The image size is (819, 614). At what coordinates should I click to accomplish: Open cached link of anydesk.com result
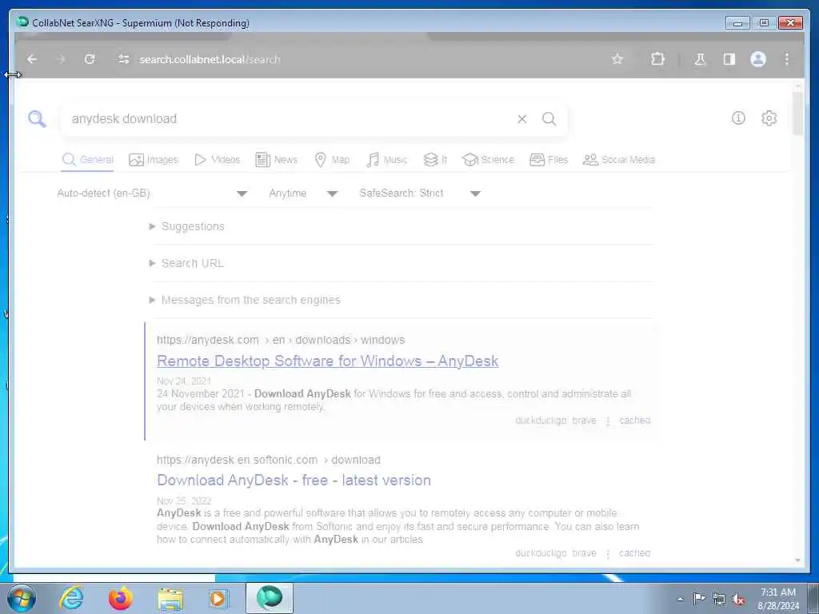tap(634, 421)
